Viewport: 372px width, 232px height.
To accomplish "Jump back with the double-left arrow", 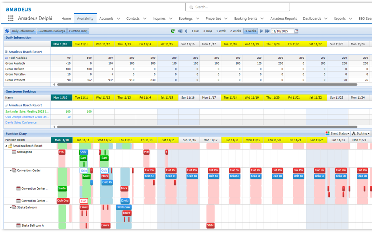I will tap(180, 31).
